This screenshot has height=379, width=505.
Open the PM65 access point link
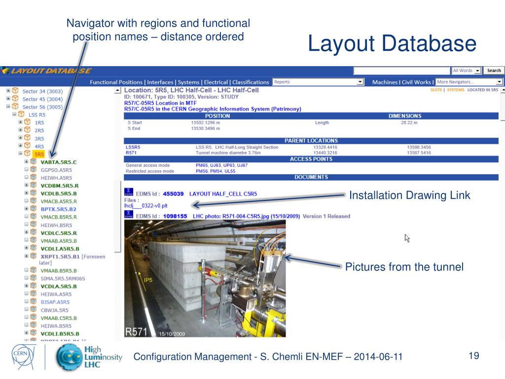[202, 165]
